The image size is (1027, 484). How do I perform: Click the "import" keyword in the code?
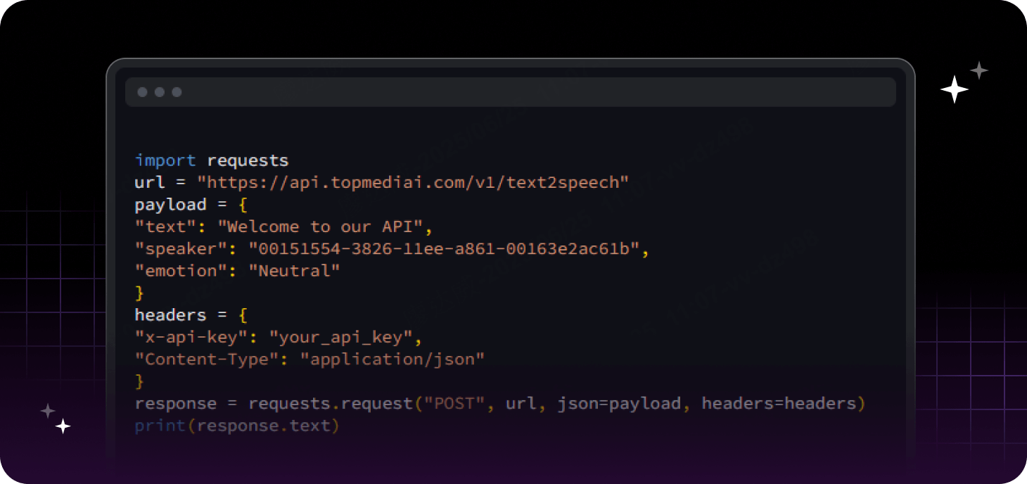165,160
